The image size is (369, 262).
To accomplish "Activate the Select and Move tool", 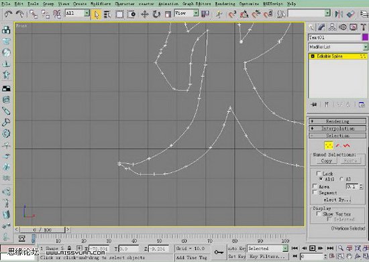I will [145, 14].
